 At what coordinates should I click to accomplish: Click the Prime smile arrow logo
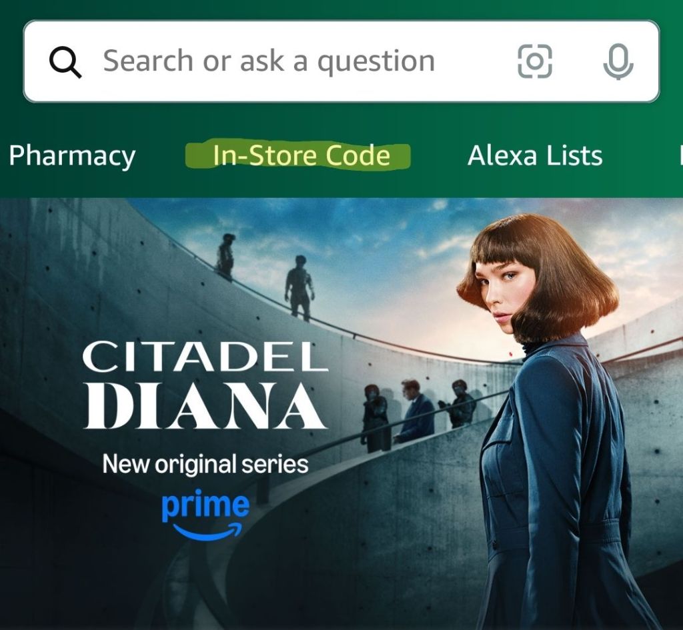(207, 532)
